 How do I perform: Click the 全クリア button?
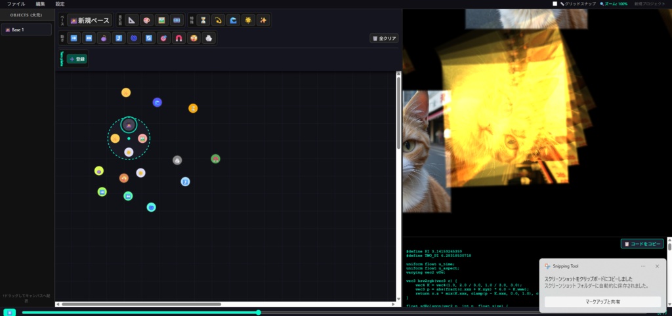384,38
